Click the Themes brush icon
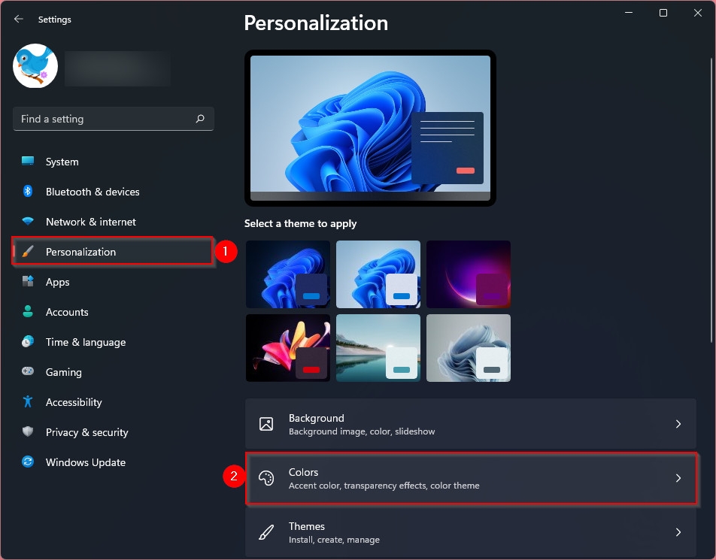Screen dimensions: 716x560 tap(266, 532)
